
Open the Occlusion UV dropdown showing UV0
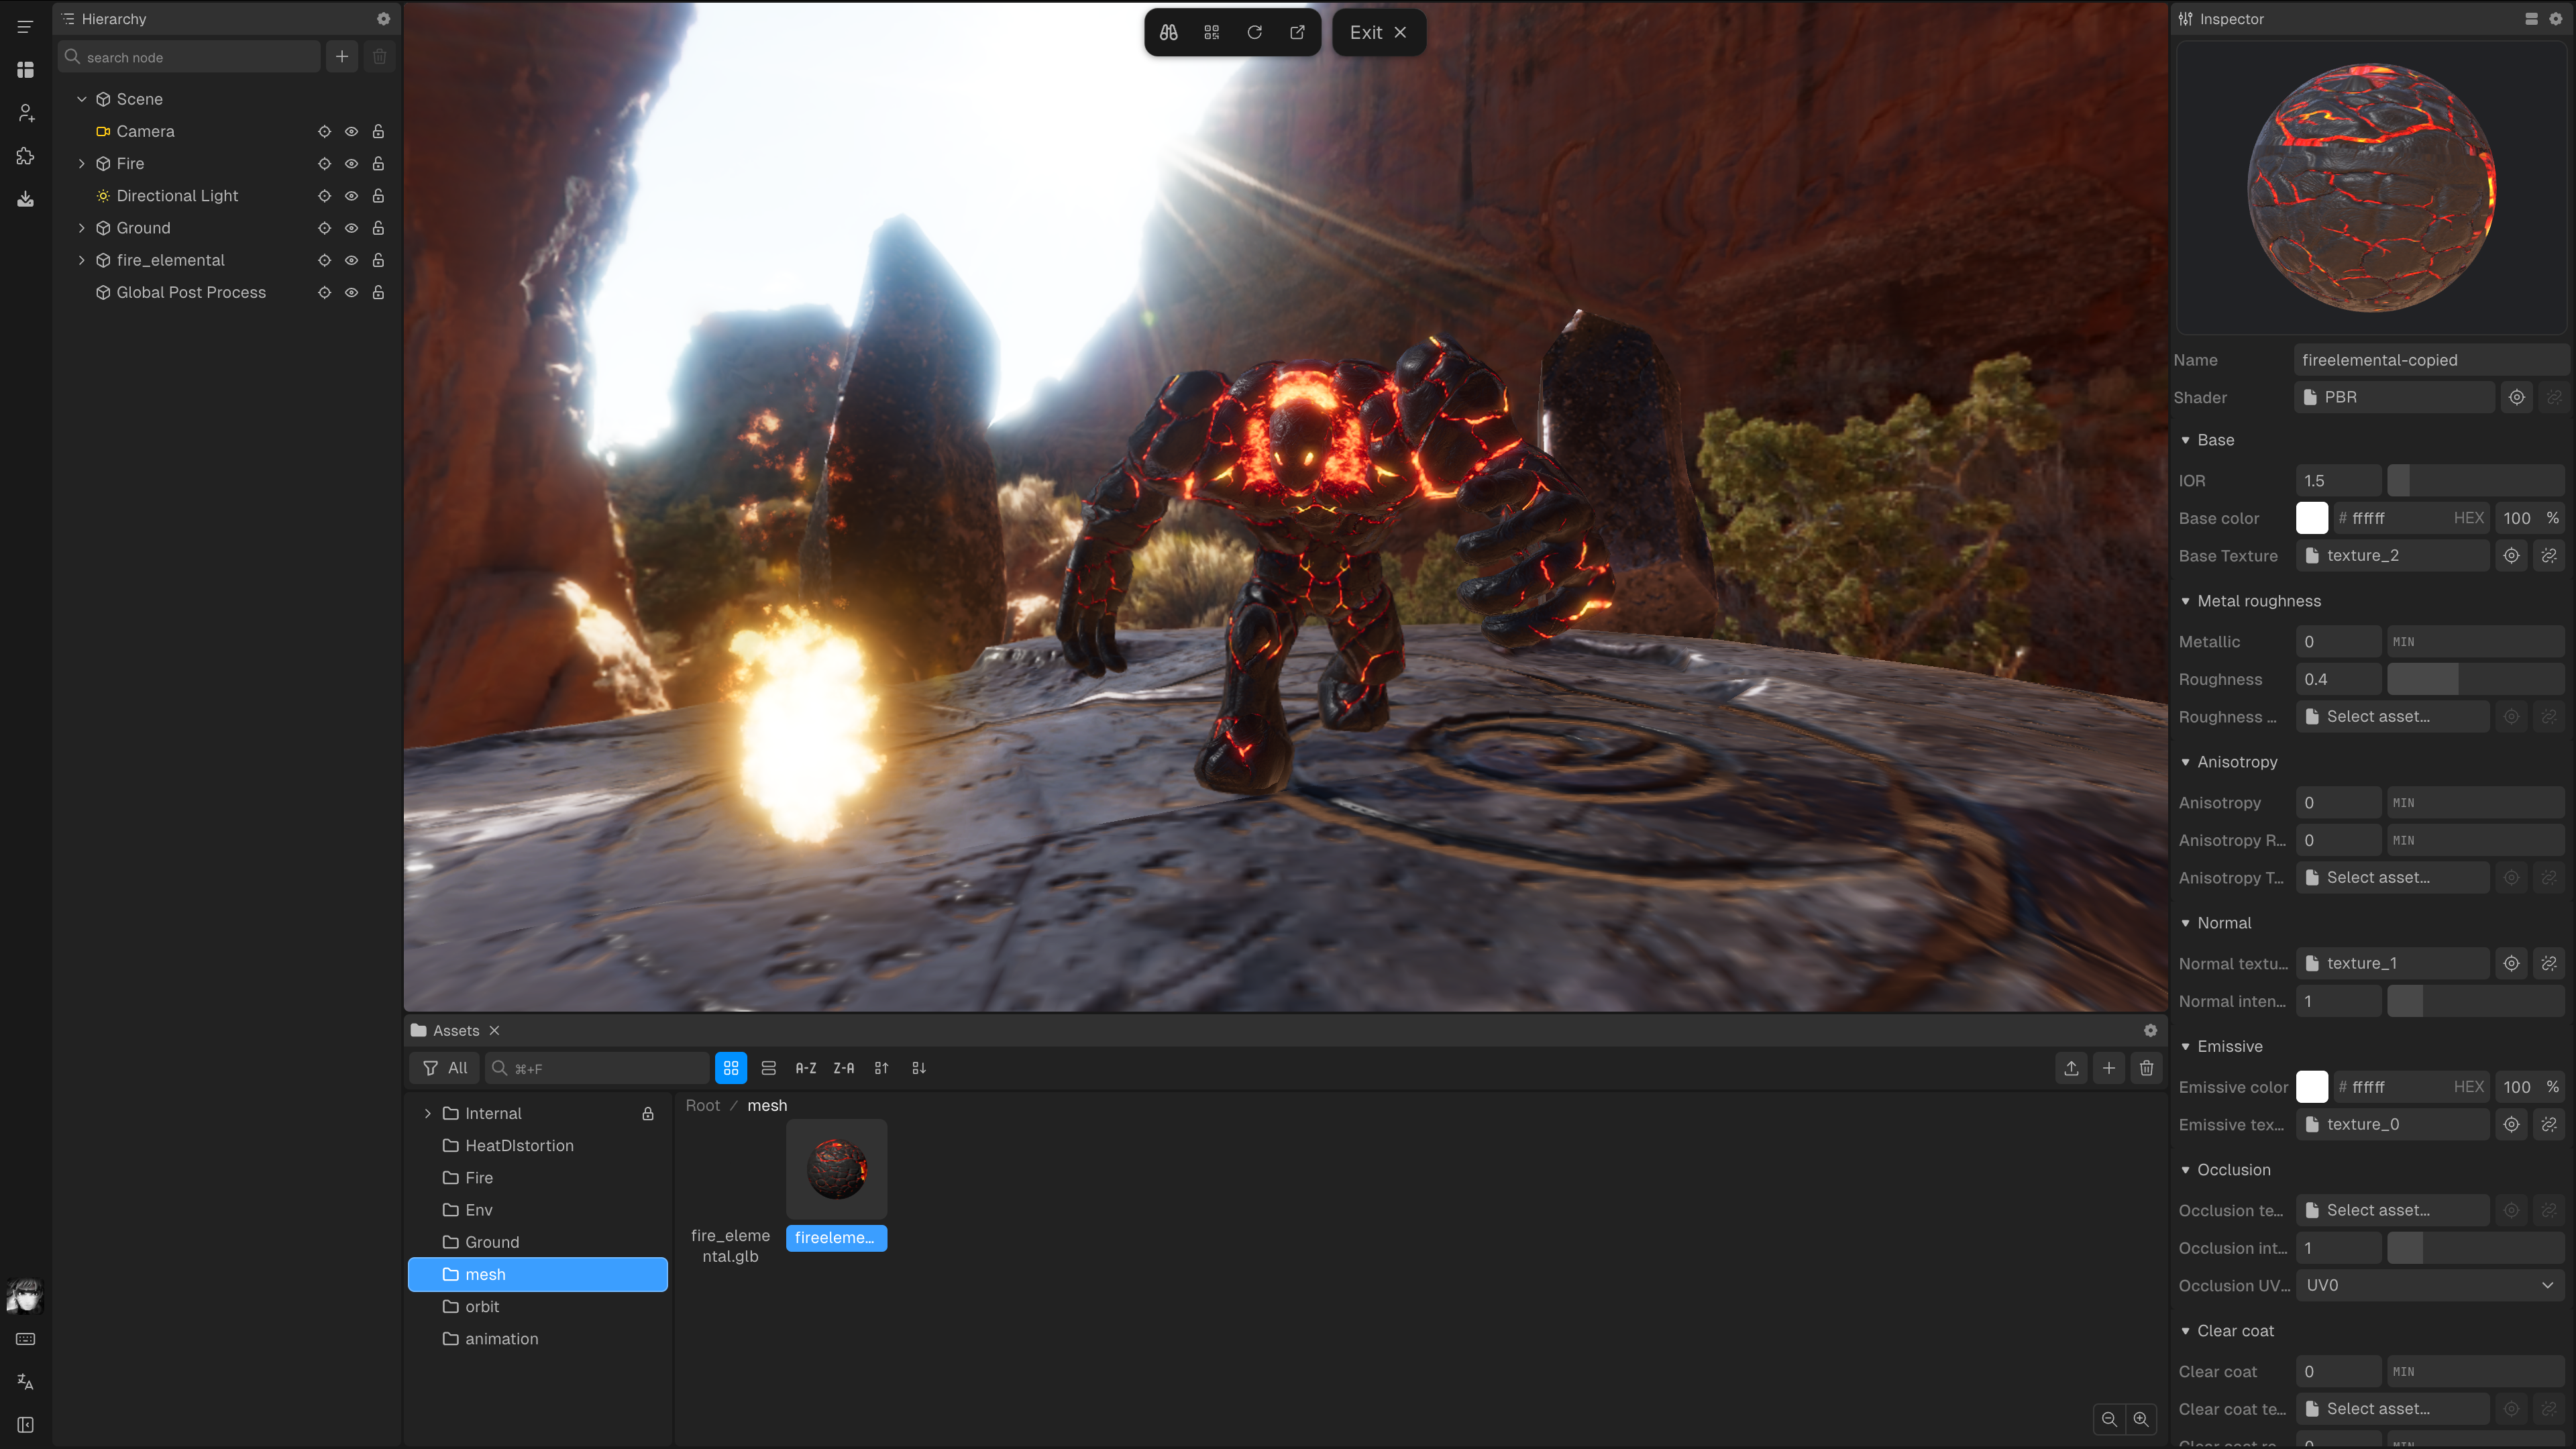2430,1285
